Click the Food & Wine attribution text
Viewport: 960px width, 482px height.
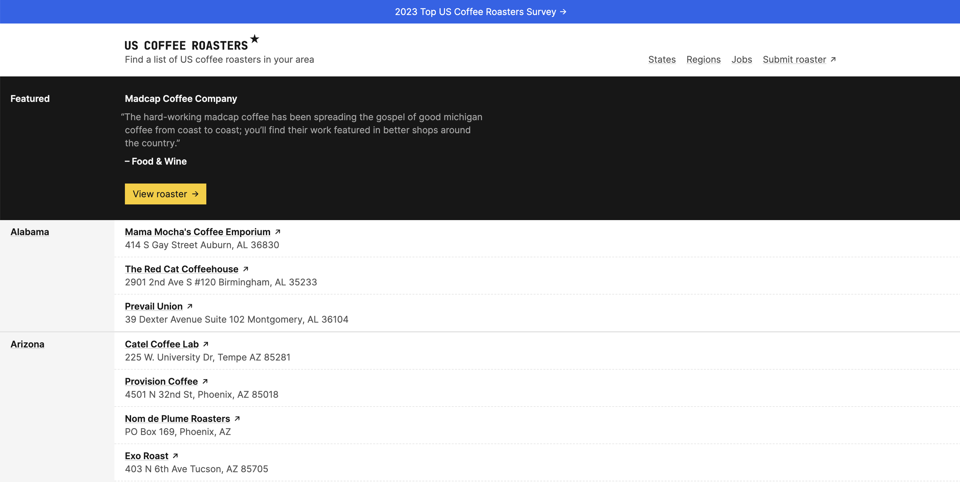coord(159,161)
